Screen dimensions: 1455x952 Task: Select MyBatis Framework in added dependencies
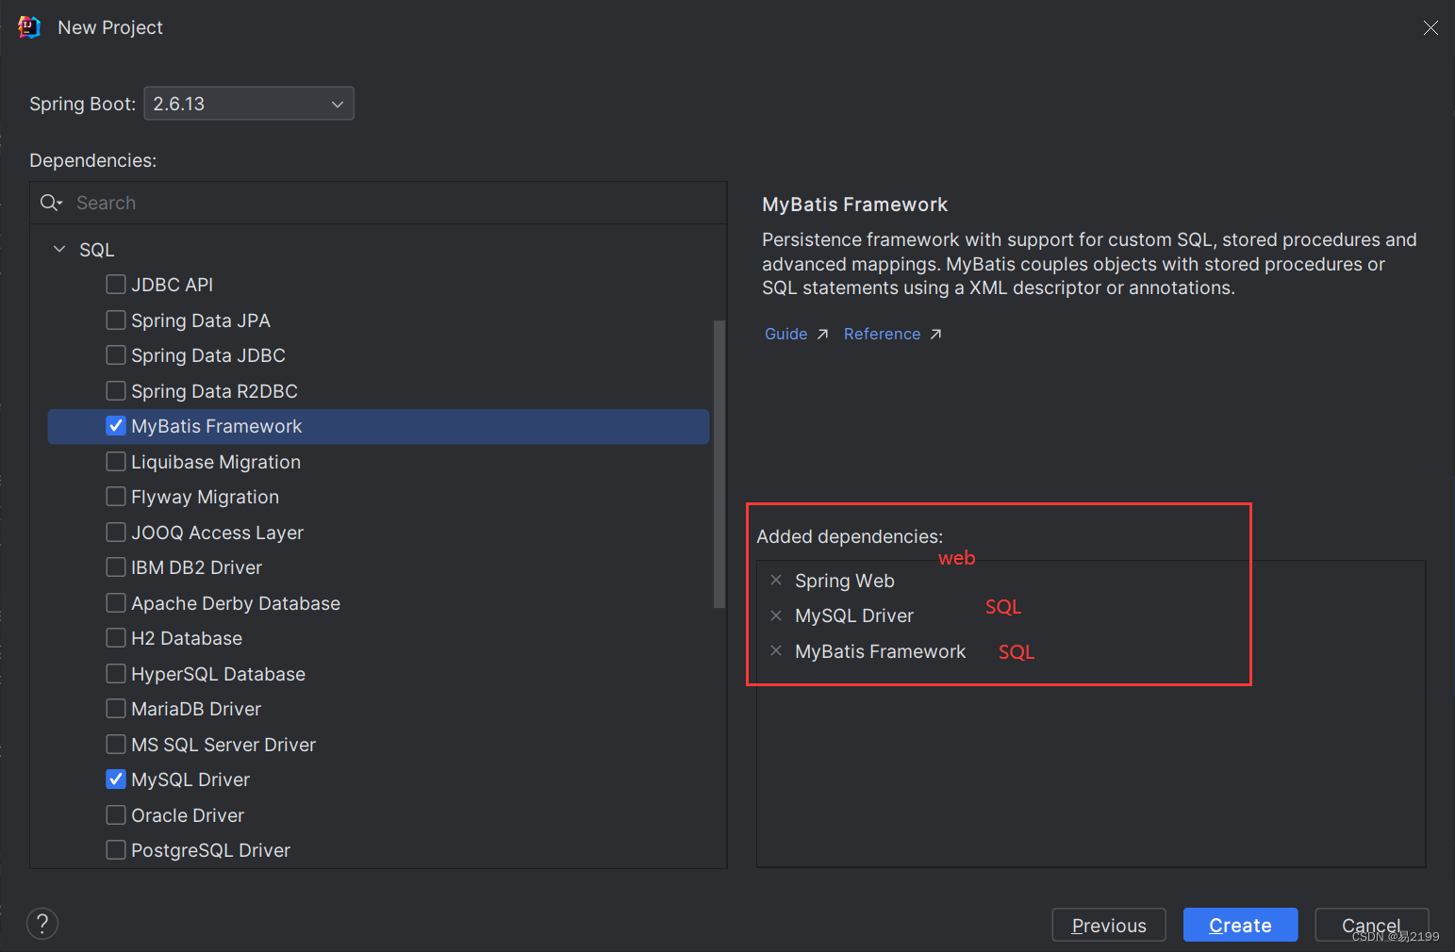(881, 651)
